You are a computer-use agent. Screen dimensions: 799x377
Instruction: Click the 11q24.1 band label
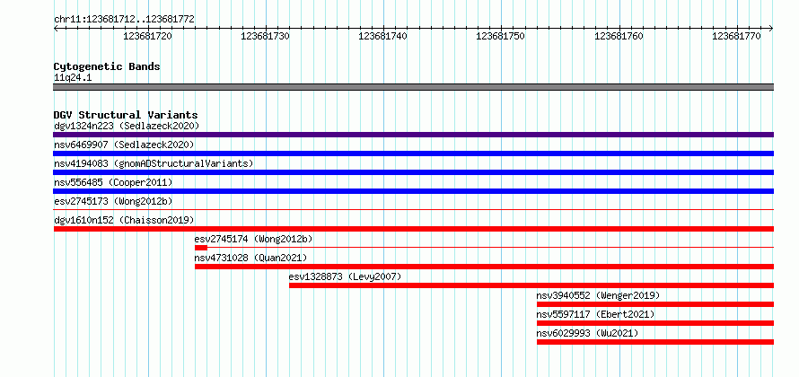pyautogui.click(x=73, y=78)
